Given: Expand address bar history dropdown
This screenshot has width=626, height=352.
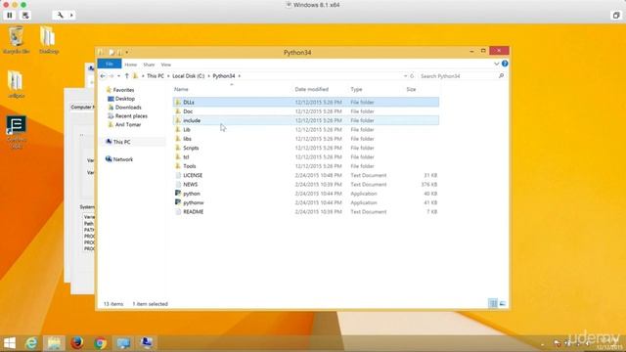Looking at the screenshot, I should point(405,76).
